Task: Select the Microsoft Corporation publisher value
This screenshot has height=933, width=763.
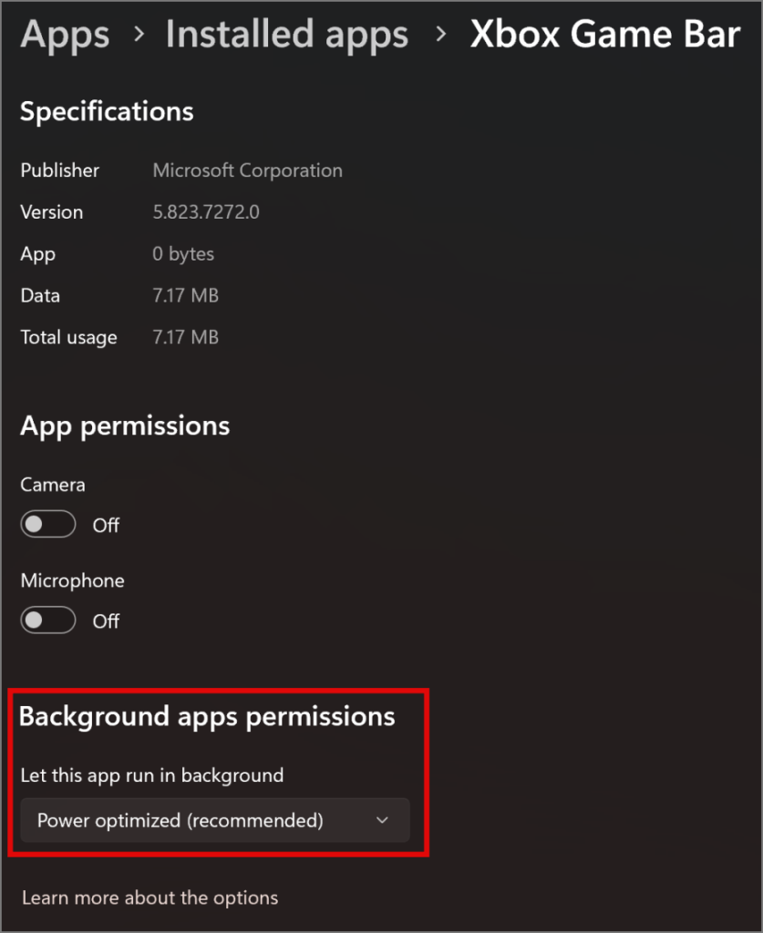Action: pyautogui.click(x=247, y=170)
